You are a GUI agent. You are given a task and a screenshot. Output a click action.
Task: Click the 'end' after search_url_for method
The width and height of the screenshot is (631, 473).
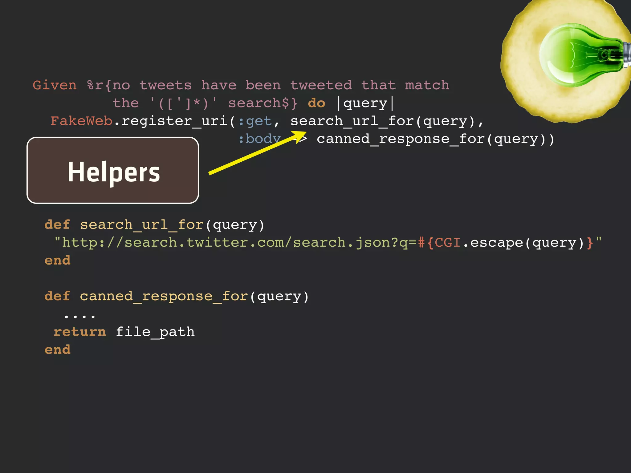tap(58, 261)
